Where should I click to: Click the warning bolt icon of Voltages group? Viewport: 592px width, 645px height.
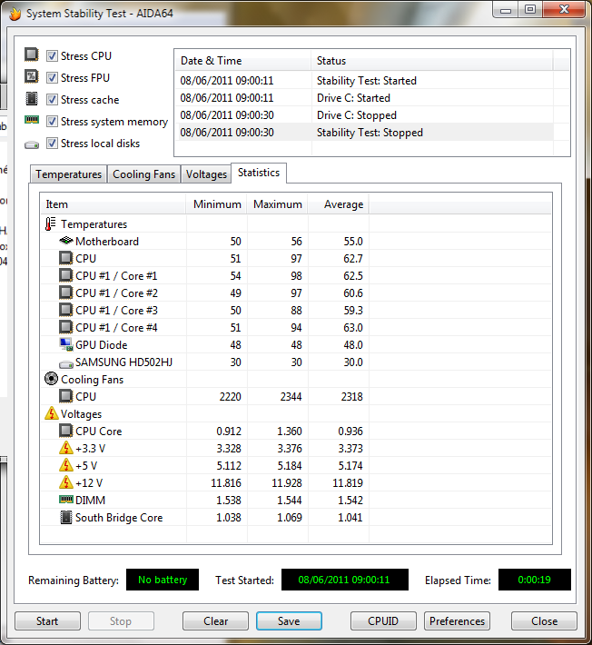pos(52,413)
